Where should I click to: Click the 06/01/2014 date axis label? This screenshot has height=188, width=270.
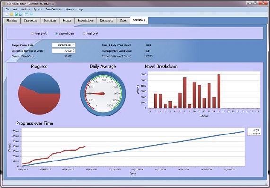138,170
